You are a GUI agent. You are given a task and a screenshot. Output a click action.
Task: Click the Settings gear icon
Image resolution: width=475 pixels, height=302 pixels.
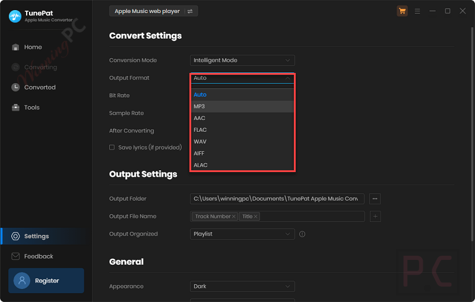[15, 236]
